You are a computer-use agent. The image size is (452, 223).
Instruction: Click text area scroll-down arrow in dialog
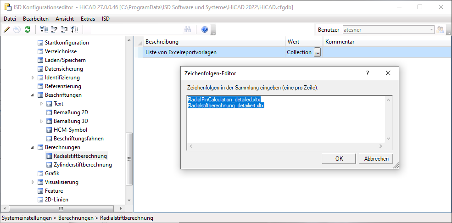[388, 139]
